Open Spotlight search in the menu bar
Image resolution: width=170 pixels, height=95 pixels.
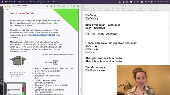coord(149,2)
